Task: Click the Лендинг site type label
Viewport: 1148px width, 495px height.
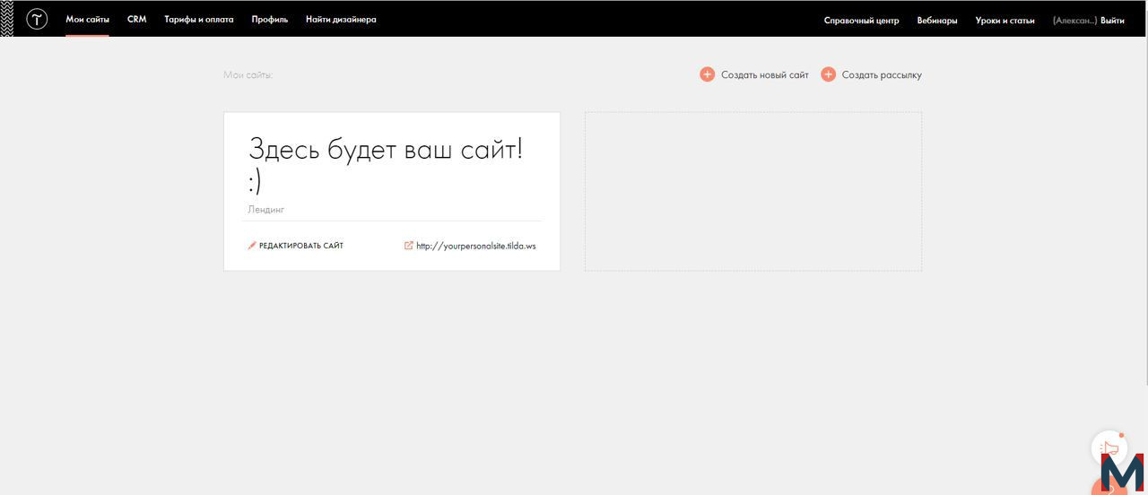Action: 265,210
